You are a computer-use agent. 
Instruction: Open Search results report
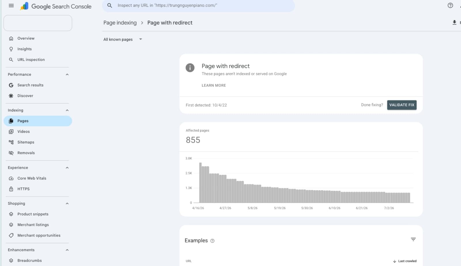pos(38,85)
